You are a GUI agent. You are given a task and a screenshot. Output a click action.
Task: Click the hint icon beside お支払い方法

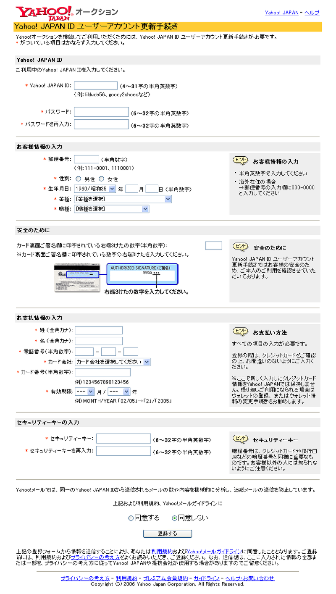[x=240, y=331]
